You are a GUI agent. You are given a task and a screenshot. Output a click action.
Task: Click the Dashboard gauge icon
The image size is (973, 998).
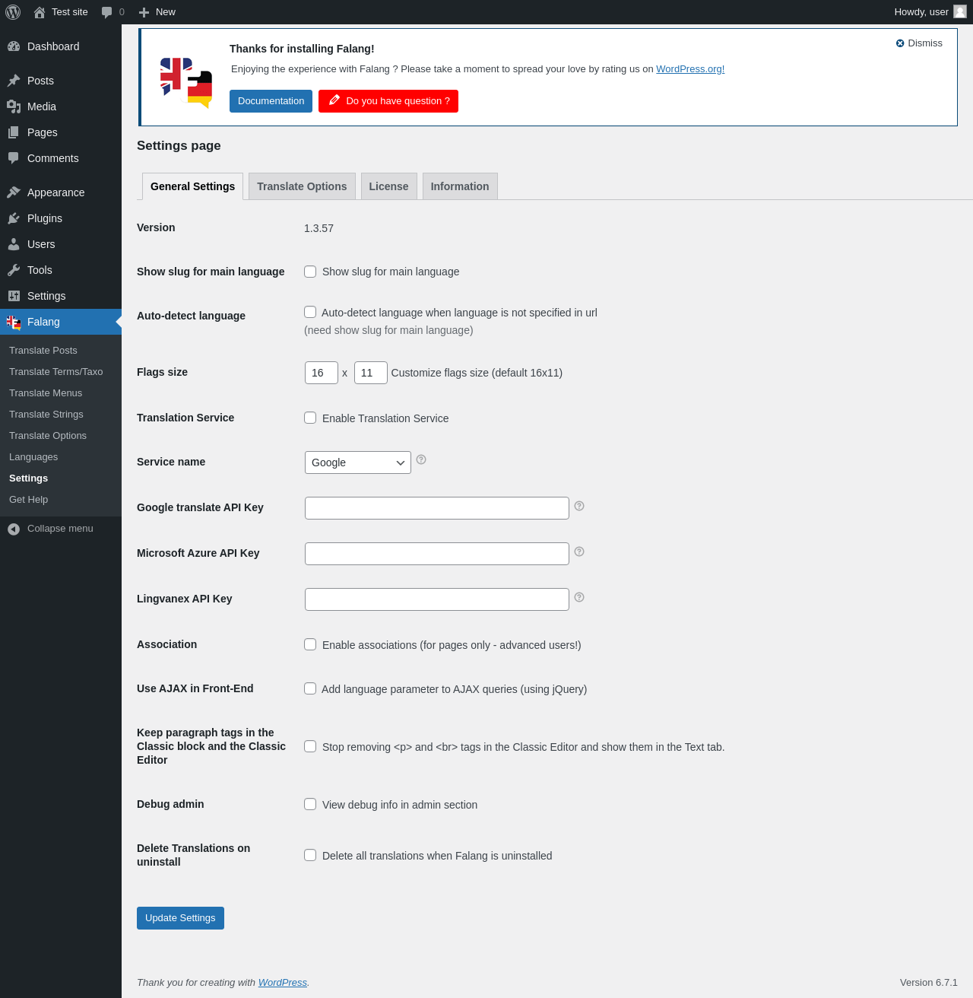pyautogui.click(x=14, y=46)
